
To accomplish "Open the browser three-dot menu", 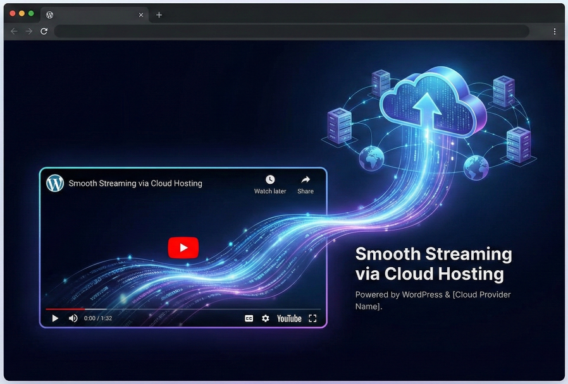I will tap(555, 31).
